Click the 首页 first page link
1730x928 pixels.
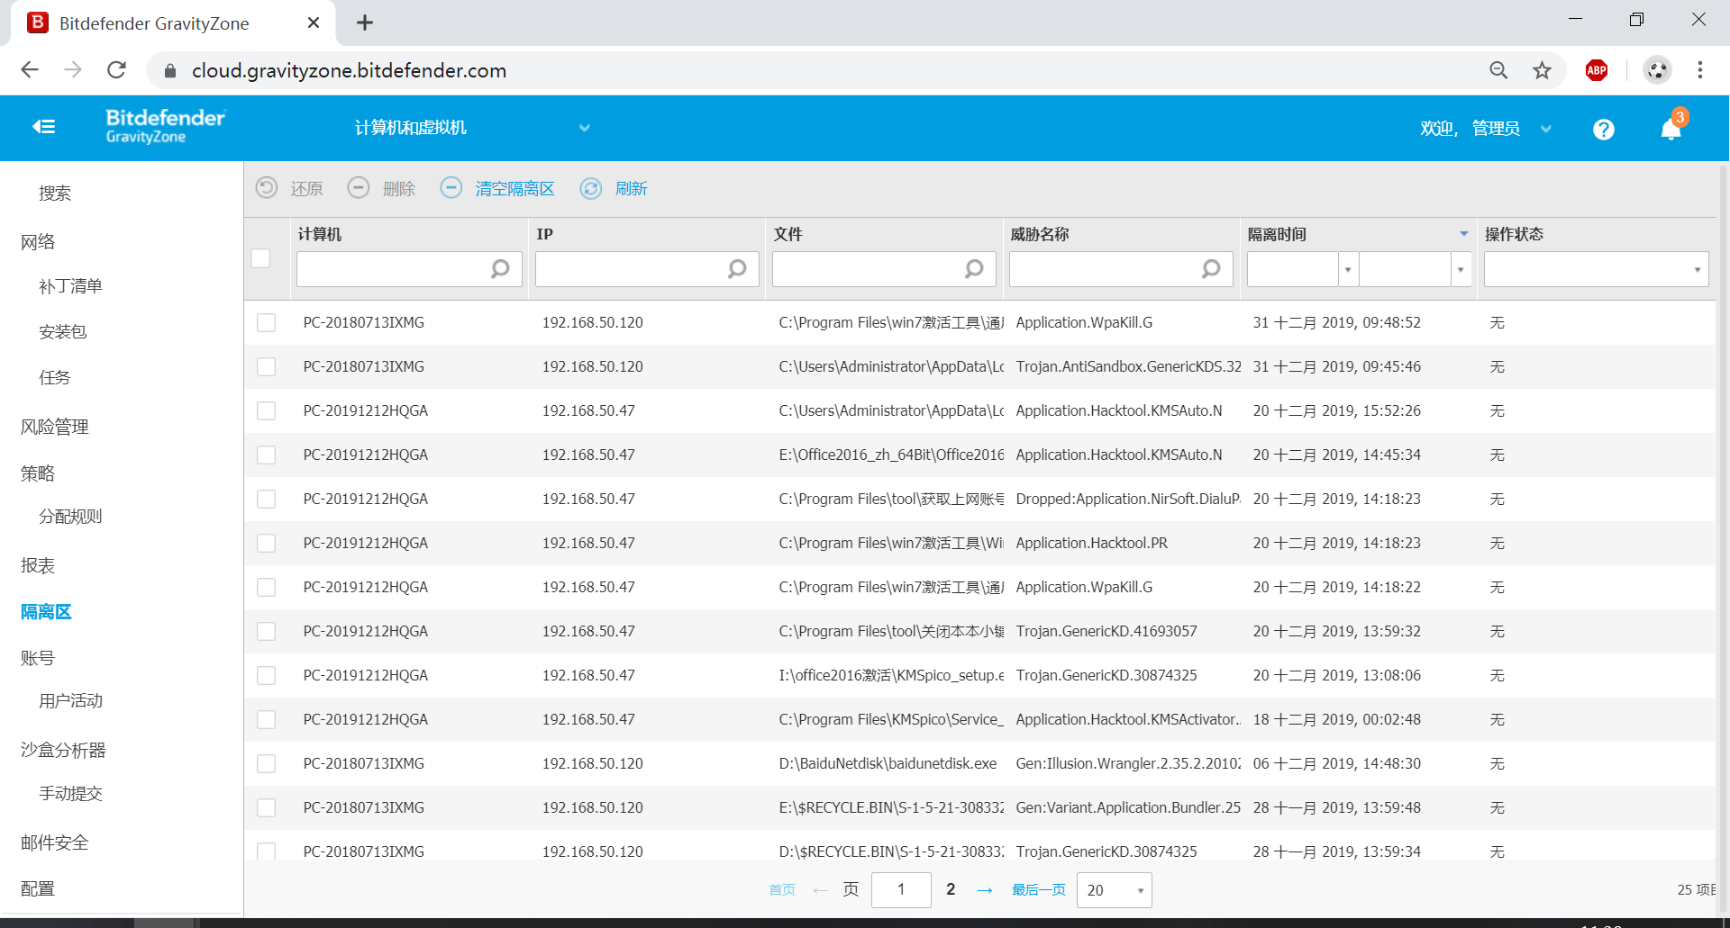click(x=782, y=890)
